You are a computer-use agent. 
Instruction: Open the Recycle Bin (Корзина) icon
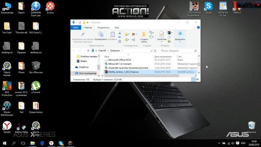point(252,127)
